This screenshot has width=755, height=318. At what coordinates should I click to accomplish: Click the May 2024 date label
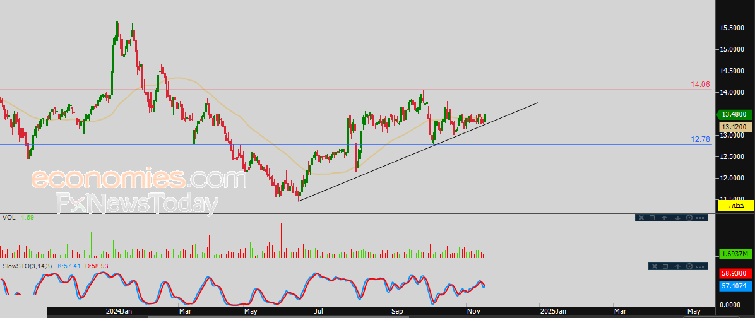pos(251,312)
